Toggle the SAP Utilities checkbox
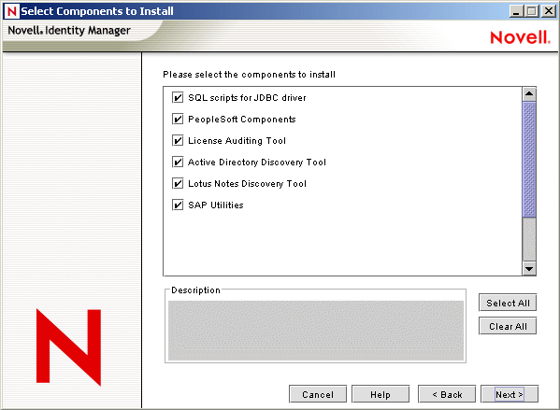 point(178,205)
